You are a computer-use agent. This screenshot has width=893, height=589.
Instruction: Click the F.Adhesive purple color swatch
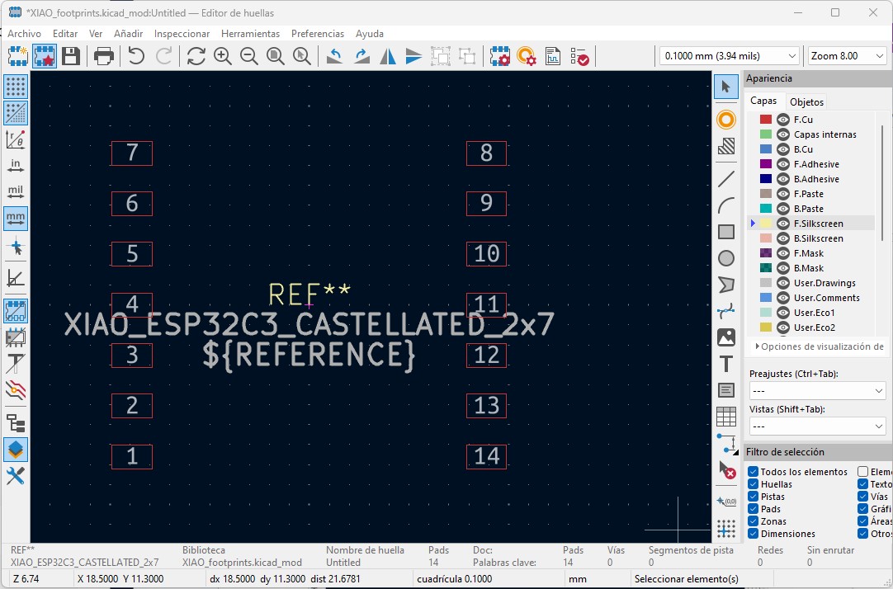(765, 164)
